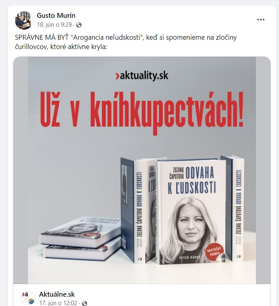This screenshot has height=306, width=279.
Task: Open the post timestamp 18. jún o 9:29
Action: pyautogui.click(x=54, y=25)
